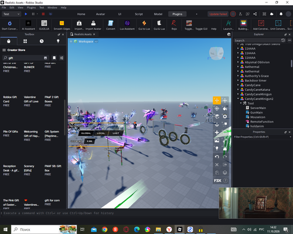Click the F3X delete X icon
The image size is (293, 234).
click(x=217, y=164)
